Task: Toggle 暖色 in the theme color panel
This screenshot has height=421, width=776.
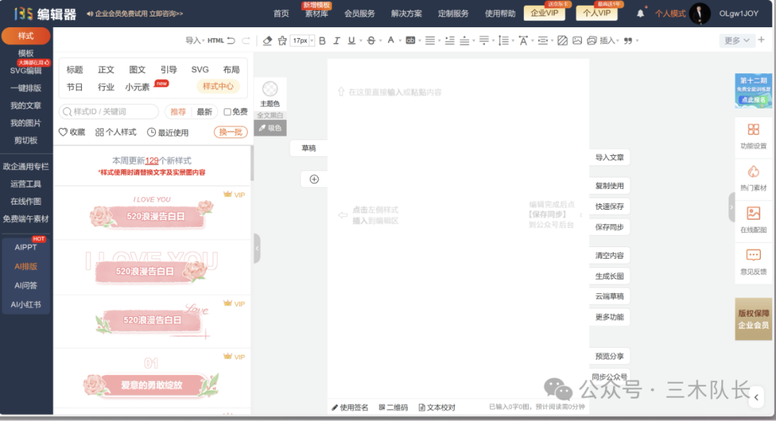Action: pyautogui.click(x=272, y=128)
